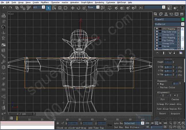Screen dimensions: 186x130
Task: Switch to the Create command panel
Action: (155, 14)
